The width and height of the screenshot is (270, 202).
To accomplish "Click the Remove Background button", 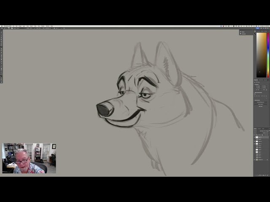I will click(x=261, y=102).
